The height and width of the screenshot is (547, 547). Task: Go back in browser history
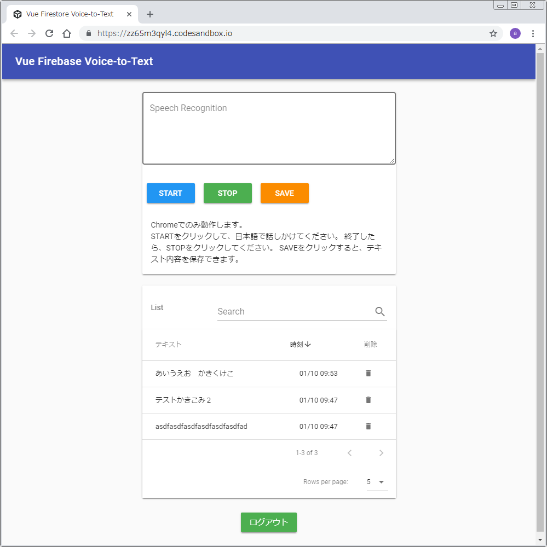14,33
